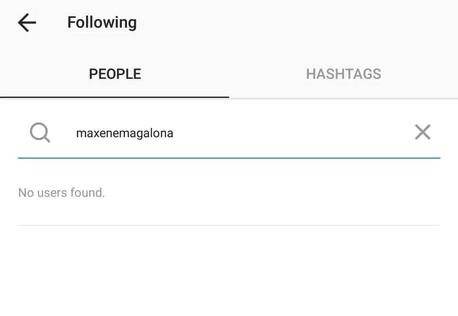Place cursor at end of maxenemagalona text
The height and width of the screenshot is (316, 458).
pos(174,133)
